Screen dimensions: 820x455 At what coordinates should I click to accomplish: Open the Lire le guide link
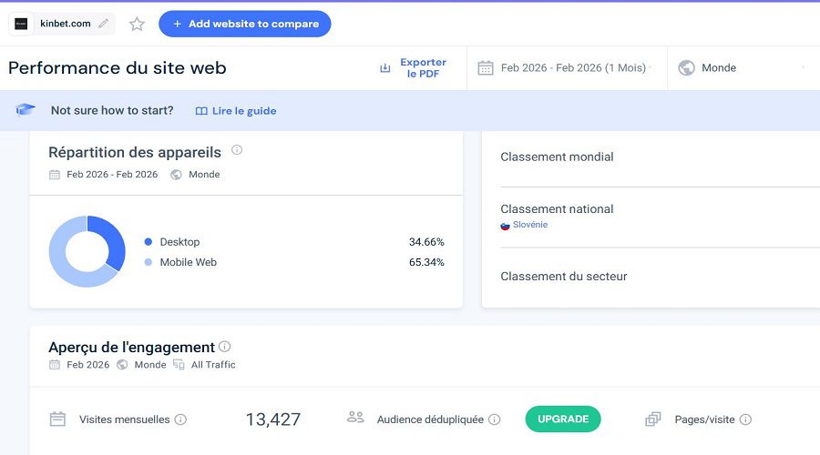[x=236, y=111]
